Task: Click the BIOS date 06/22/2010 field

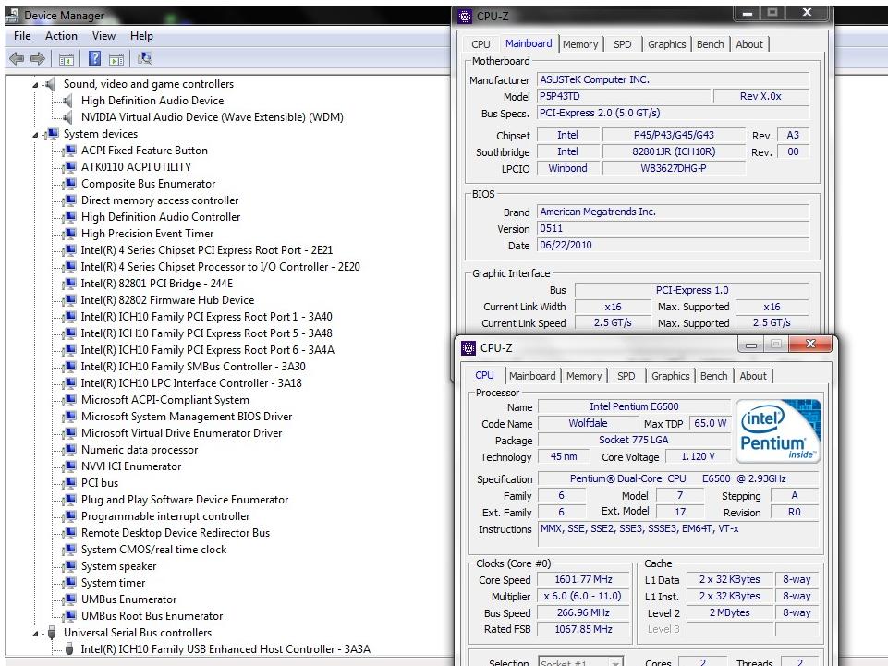Action: (x=672, y=245)
